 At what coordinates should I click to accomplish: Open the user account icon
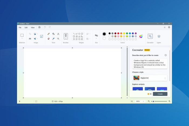pyautogui.click(x=165, y=28)
